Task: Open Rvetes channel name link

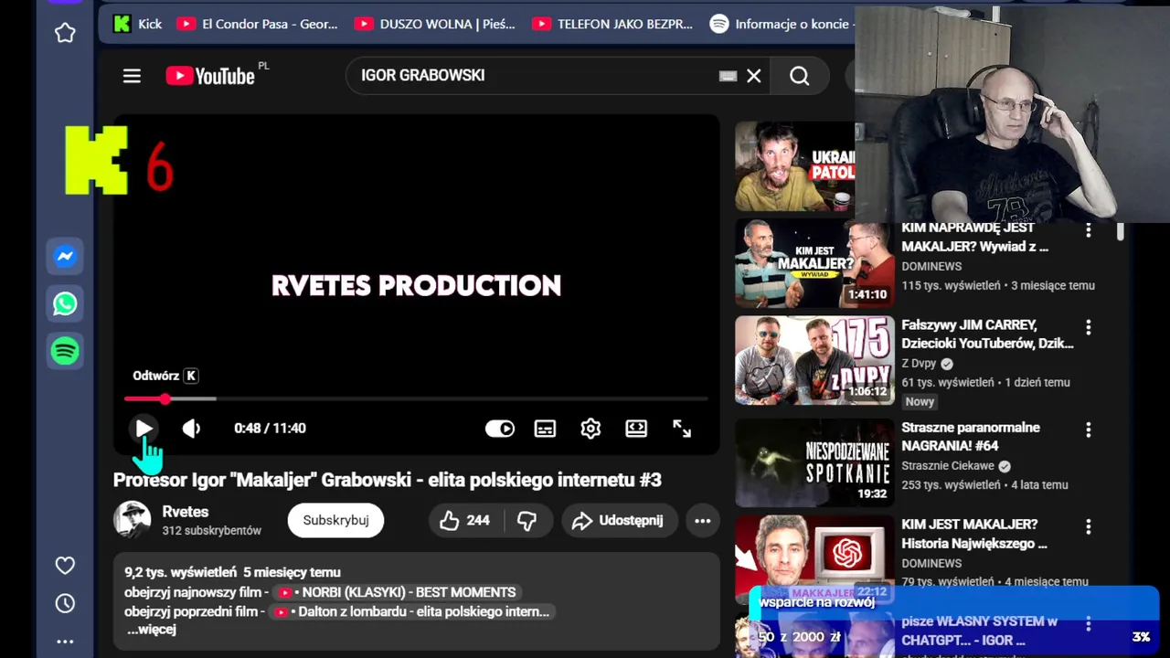Action: click(186, 512)
